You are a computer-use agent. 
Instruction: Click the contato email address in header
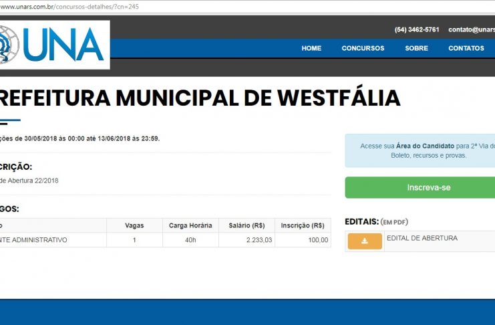471,29
